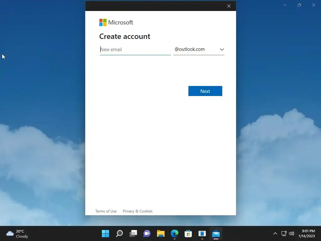
Task: Open the volume tray icon
Action: [x=292, y=233]
